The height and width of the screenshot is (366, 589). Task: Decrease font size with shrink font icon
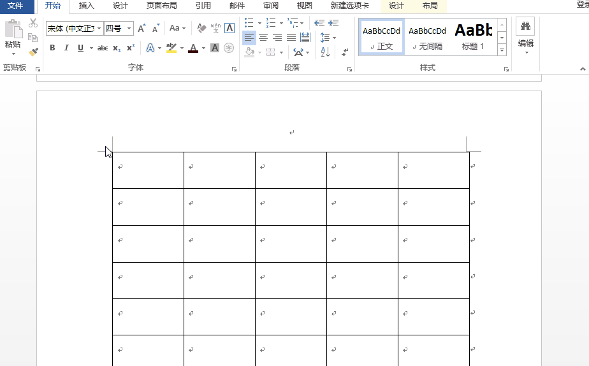pos(156,28)
